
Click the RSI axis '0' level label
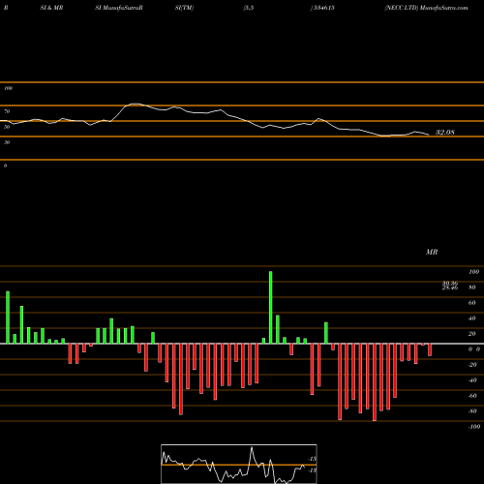coord(5,166)
